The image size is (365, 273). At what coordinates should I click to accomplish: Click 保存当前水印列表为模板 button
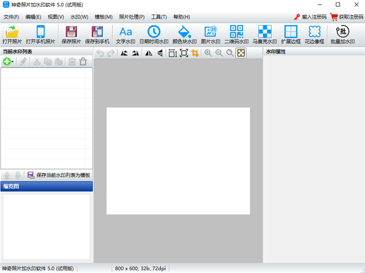pos(58,175)
